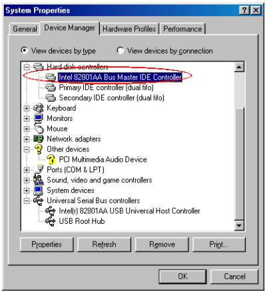This screenshot has width=265, height=292.
Task: Click the Keyboard category icon
Action: tap(39, 108)
